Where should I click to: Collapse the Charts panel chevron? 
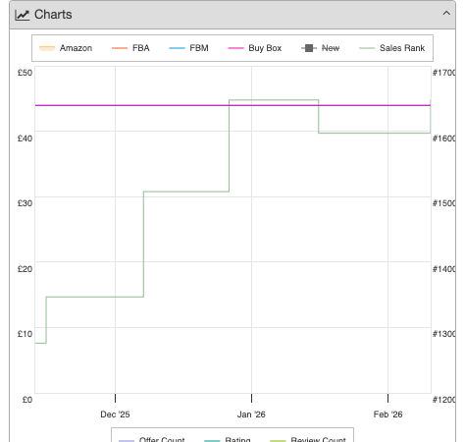click(x=446, y=14)
